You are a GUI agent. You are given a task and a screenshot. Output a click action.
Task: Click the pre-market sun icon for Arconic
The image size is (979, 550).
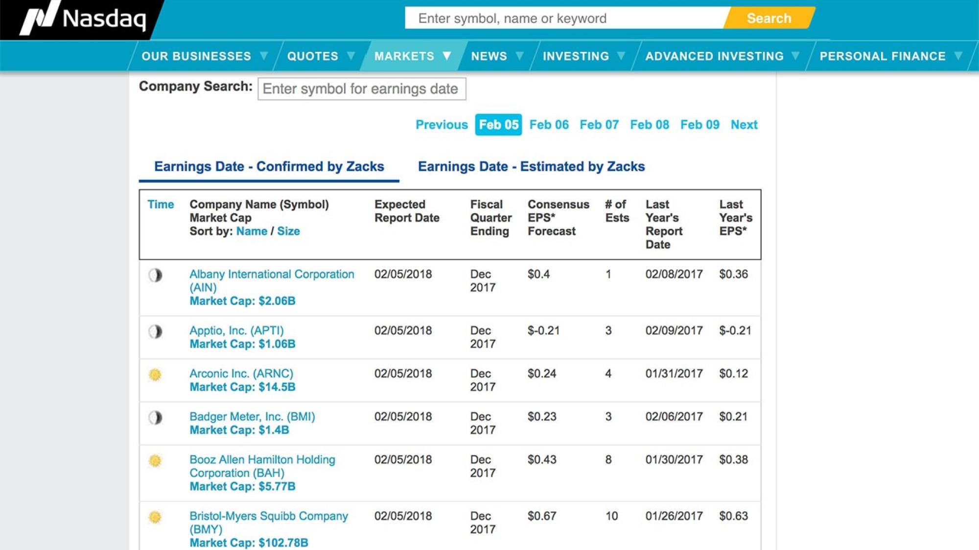[x=155, y=375]
